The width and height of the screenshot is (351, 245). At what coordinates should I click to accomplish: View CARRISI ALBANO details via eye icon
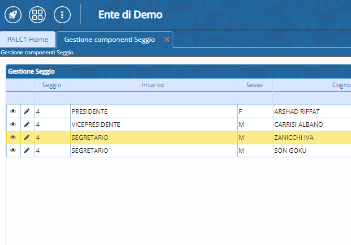click(13, 124)
